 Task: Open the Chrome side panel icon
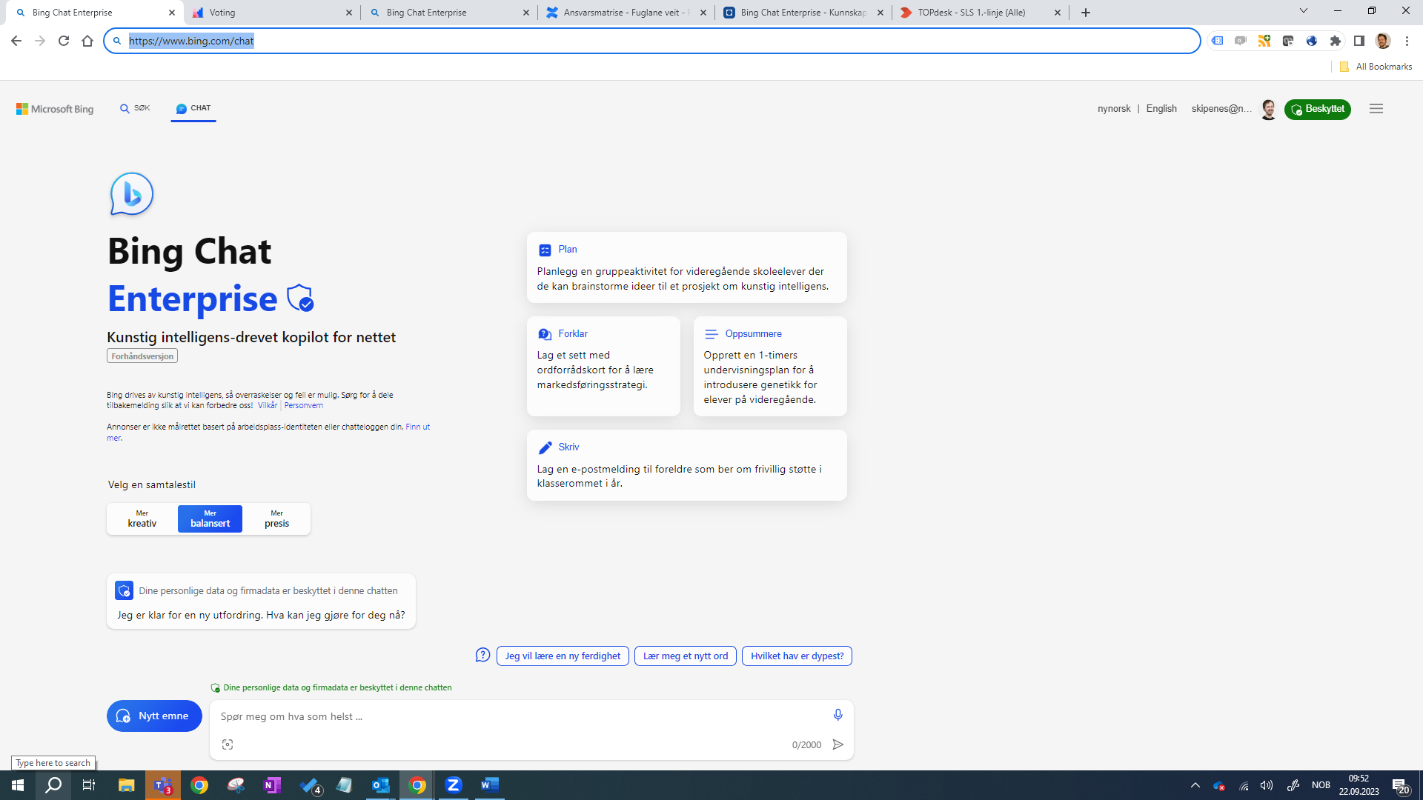click(1359, 41)
